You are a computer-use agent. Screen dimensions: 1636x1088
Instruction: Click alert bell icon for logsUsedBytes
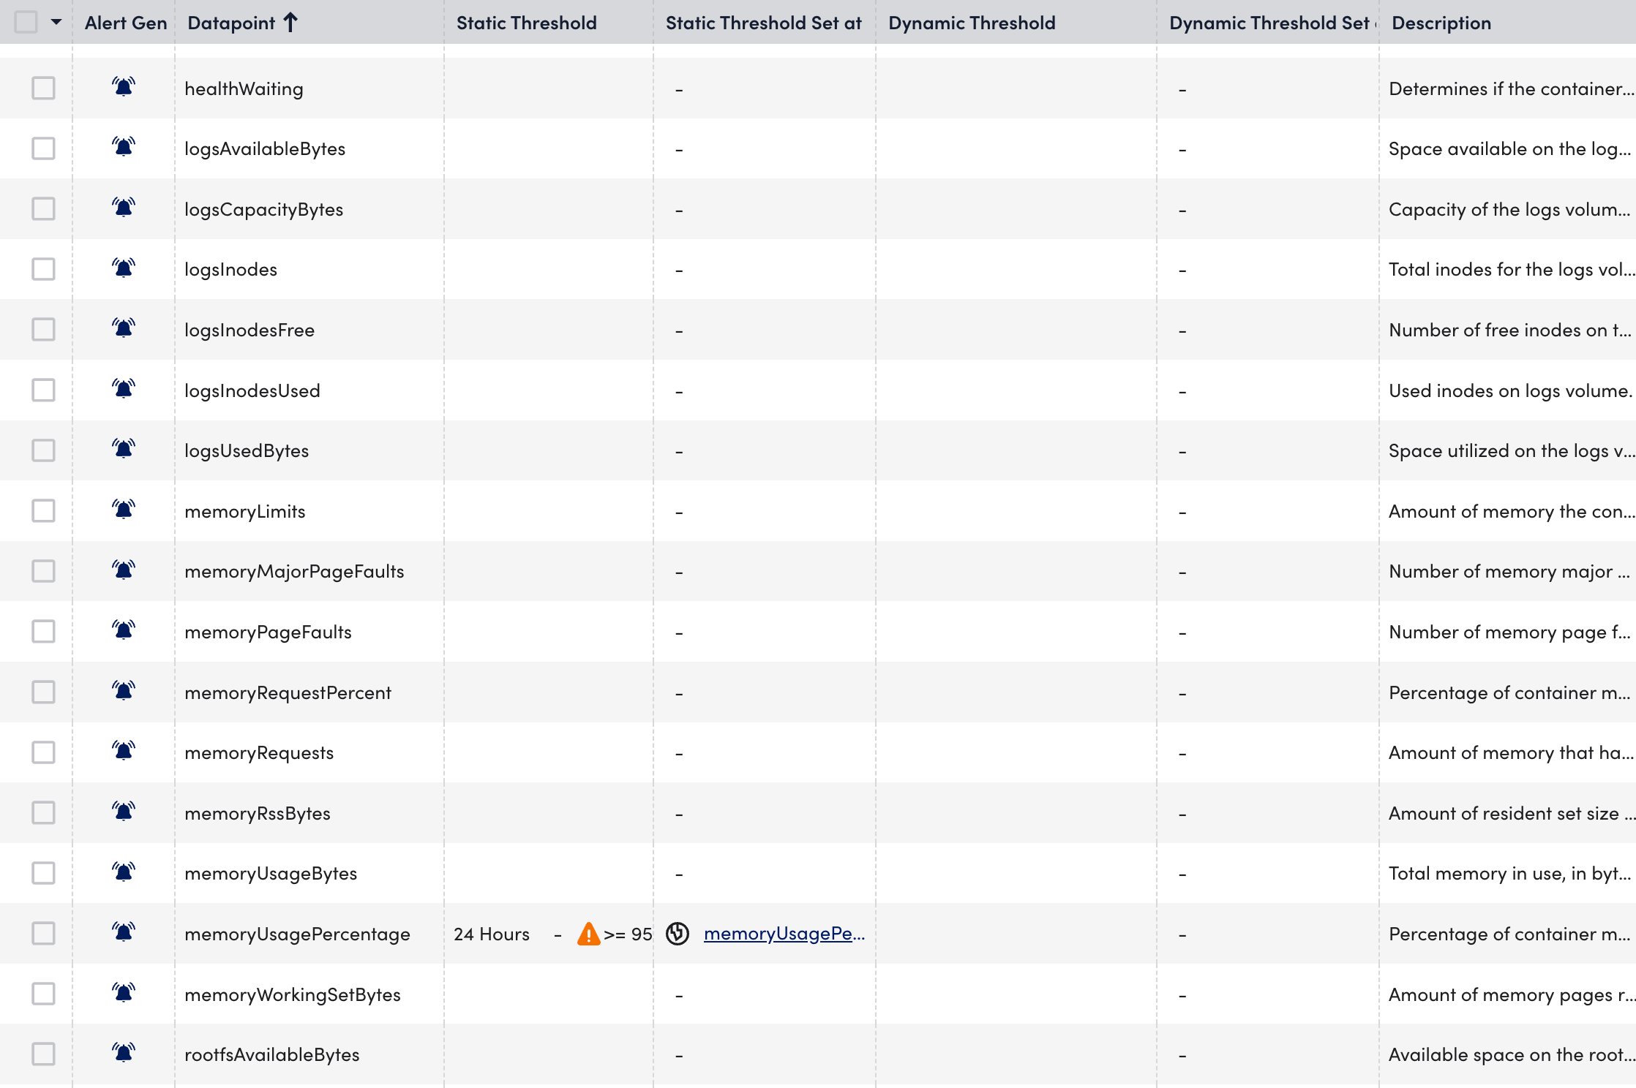pos(124,449)
